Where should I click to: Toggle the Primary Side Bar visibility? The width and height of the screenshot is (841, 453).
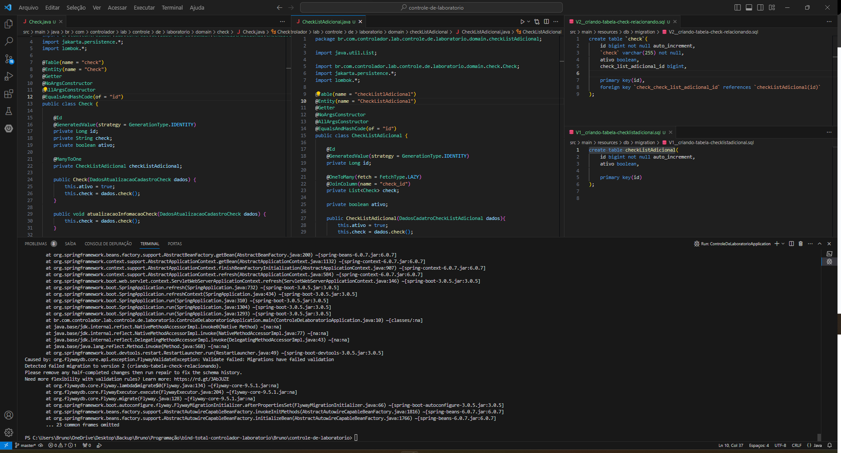click(x=738, y=7)
